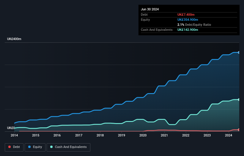This screenshot has width=244, height=156.
Task: Click the 2018 x-axis label
Action: click(100, 135)
